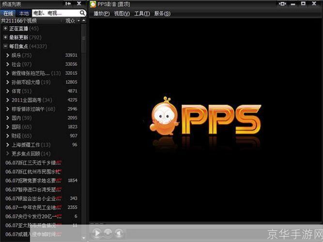Viewport: 323px width, 242px height.
Task: Expand the 2011全国高考 group
Action: point(8,100)
